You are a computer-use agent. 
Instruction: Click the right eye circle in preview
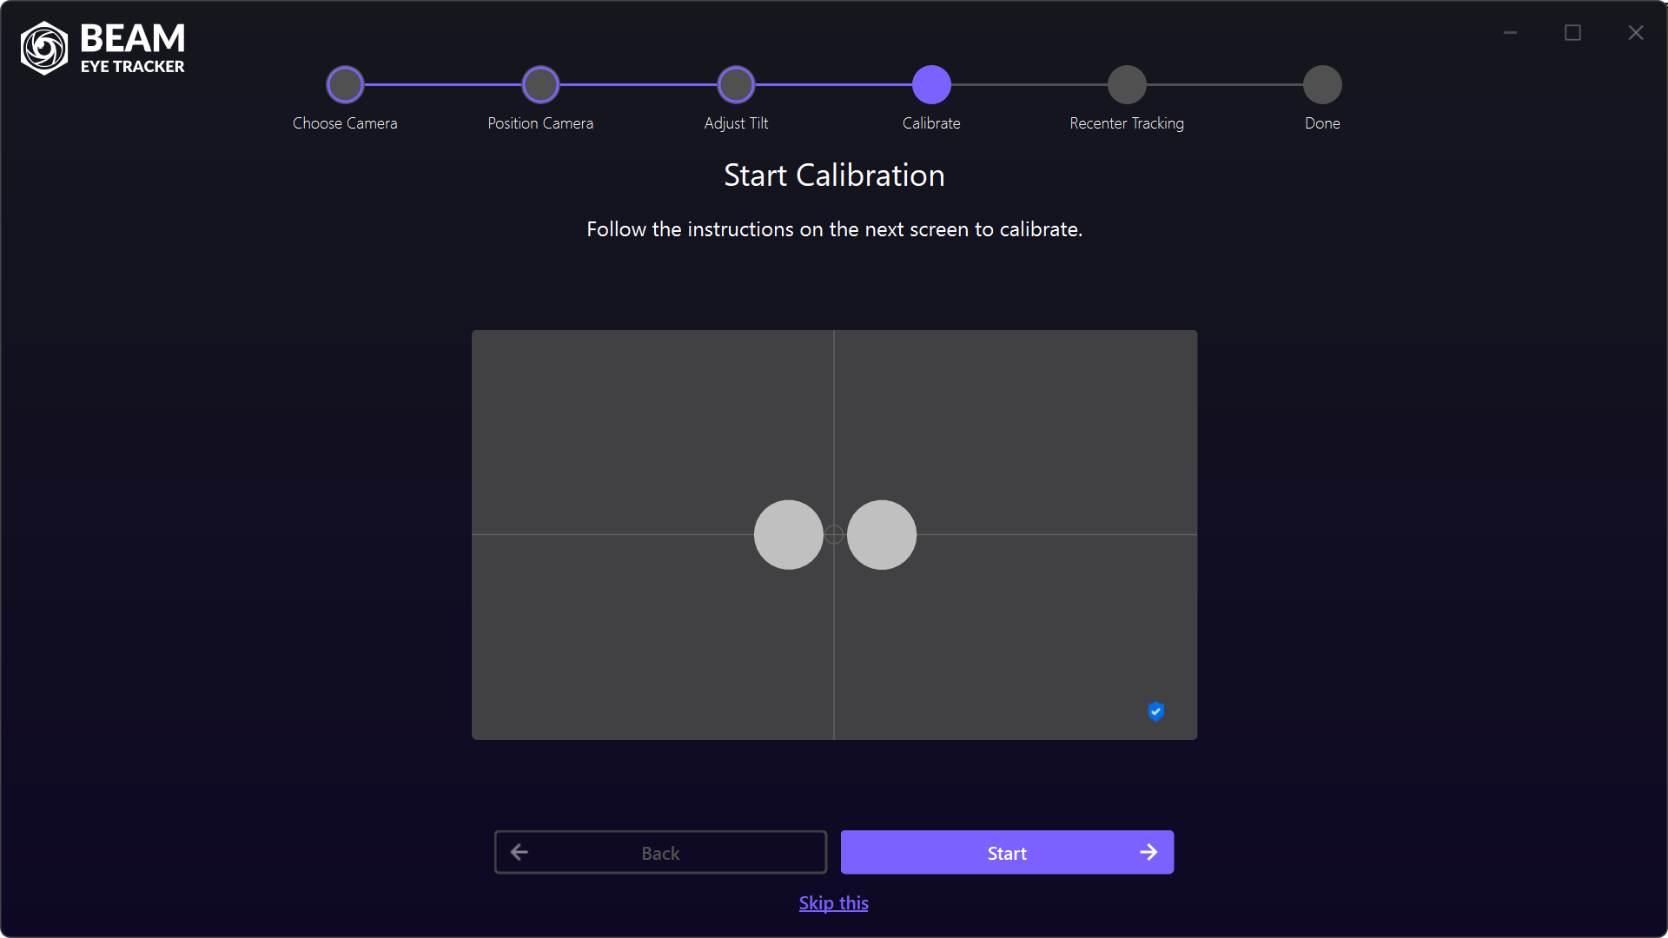882,535
